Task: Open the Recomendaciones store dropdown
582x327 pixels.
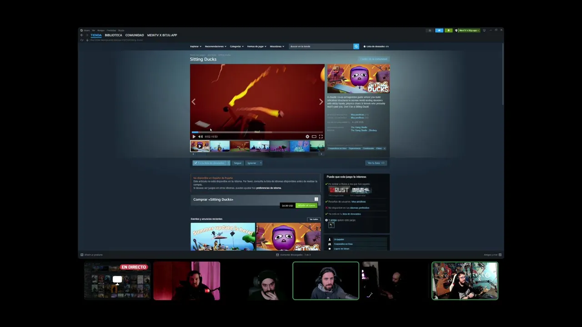Action: click(x=215, y=46)
